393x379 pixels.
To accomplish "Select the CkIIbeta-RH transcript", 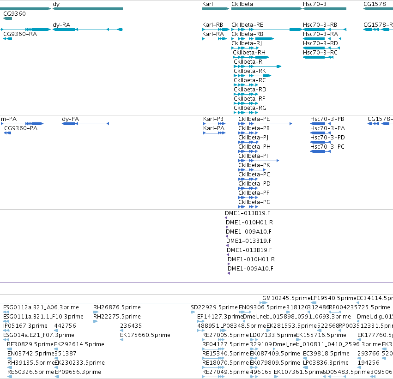I will (249, 53).
